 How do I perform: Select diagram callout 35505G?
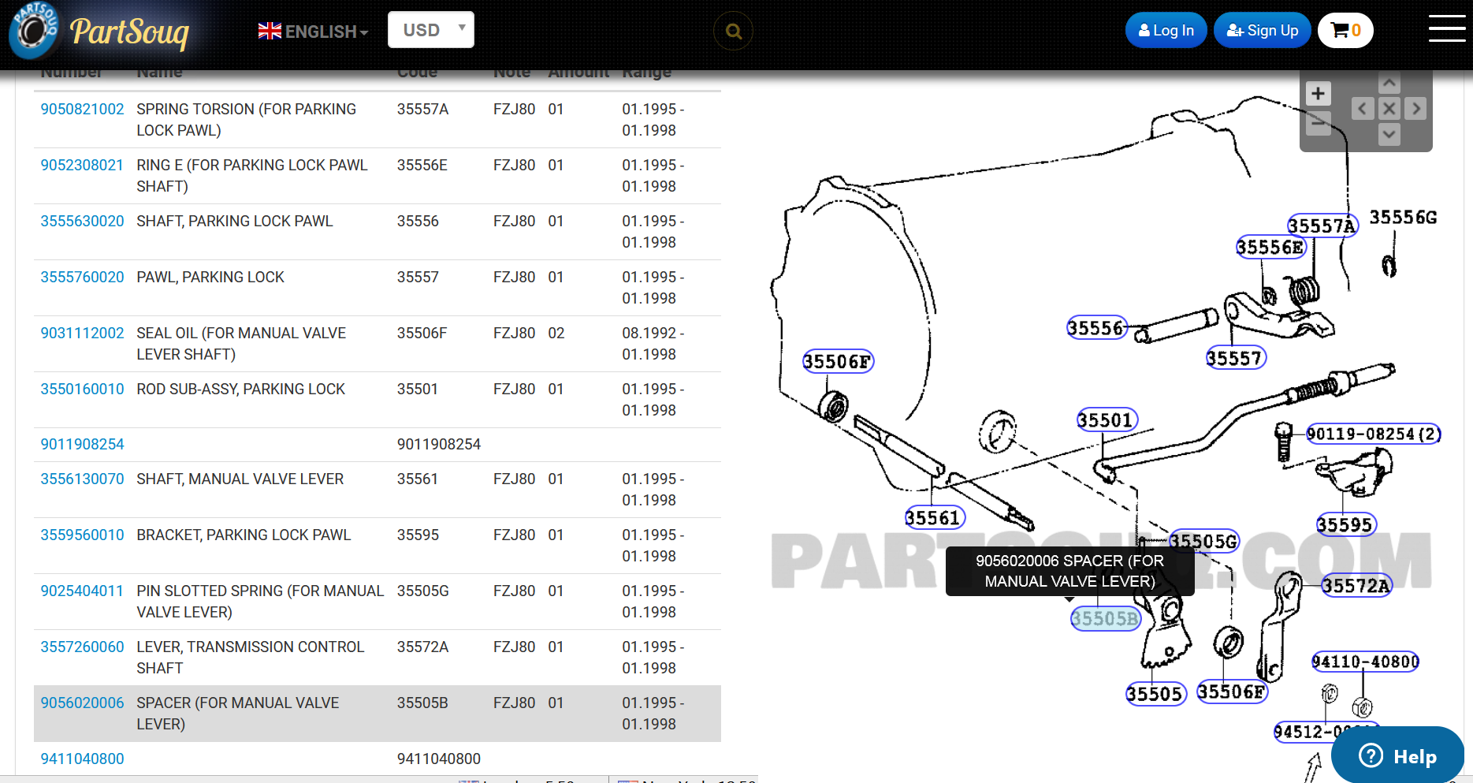click(1204, 541)
